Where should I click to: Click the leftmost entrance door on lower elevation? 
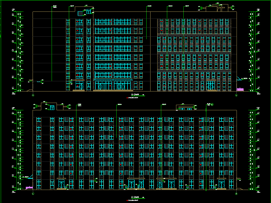(x=62, y=184)
